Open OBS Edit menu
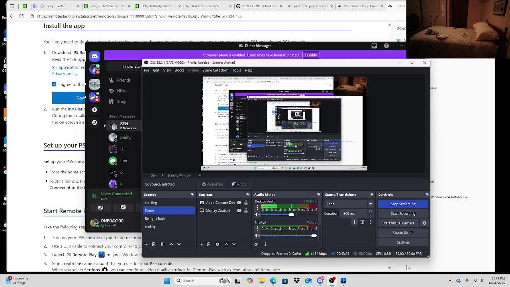Viewport: 510px width, 287px height. pos(156,70)
